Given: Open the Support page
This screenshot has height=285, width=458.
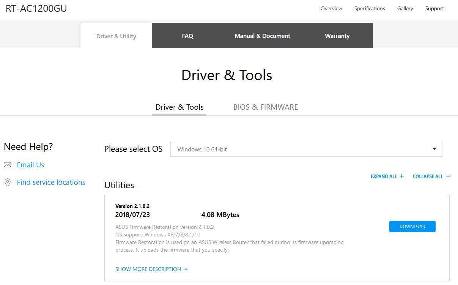Looking at the screenshot, I should (434, 8).
